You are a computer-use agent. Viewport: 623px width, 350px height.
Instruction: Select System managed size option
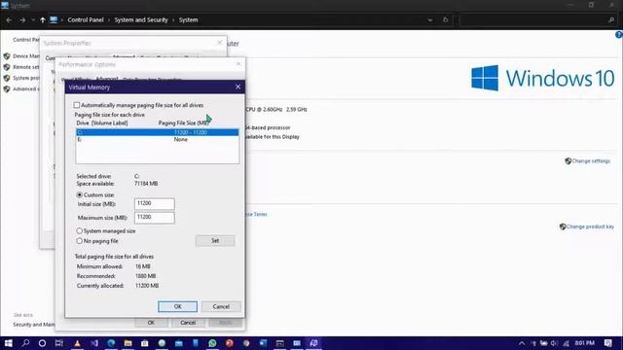coord(79,230)
